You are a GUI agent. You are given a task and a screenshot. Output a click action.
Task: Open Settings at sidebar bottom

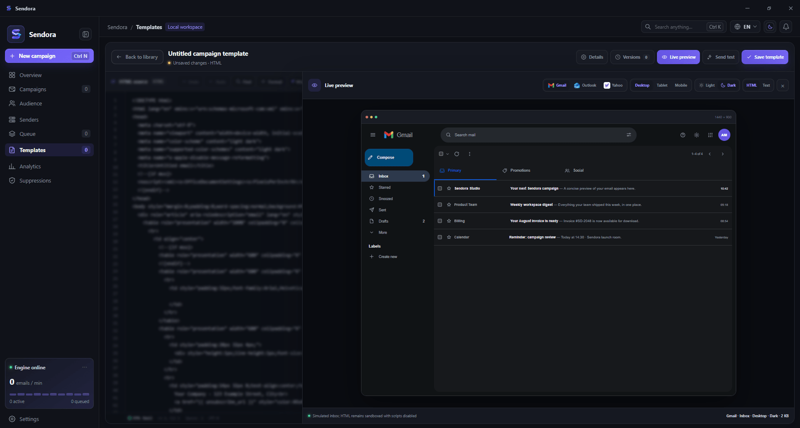pos(49,419)
